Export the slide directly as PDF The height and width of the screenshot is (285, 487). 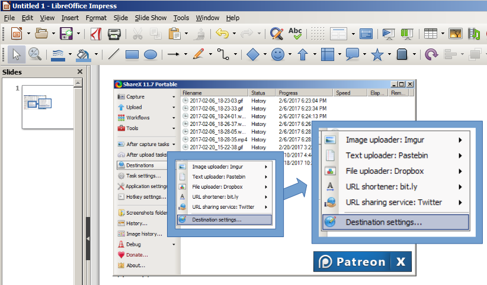(95, 34)
